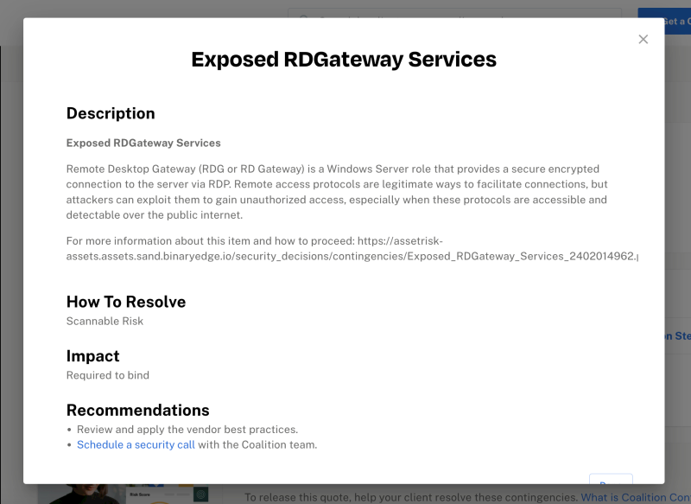Click the Impact heading
The height and width of the screenshot is (504, 691).
click(x=92, y=356)
